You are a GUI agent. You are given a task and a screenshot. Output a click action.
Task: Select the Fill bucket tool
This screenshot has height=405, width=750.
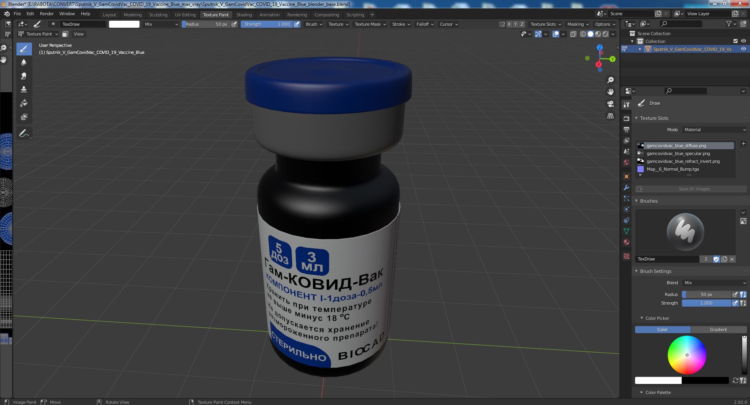click(x=24, y=103)
